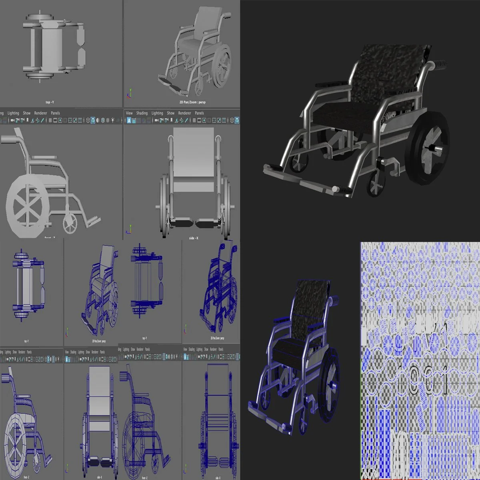480x480 pixels.
Task: Open Camera Attributes in the shaded side-profile wheelchair panel
Action: pos(22,120)
